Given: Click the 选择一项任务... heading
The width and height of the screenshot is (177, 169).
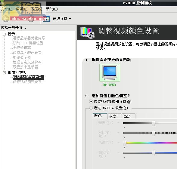Looking at the screenshot, I should [13, 27].
